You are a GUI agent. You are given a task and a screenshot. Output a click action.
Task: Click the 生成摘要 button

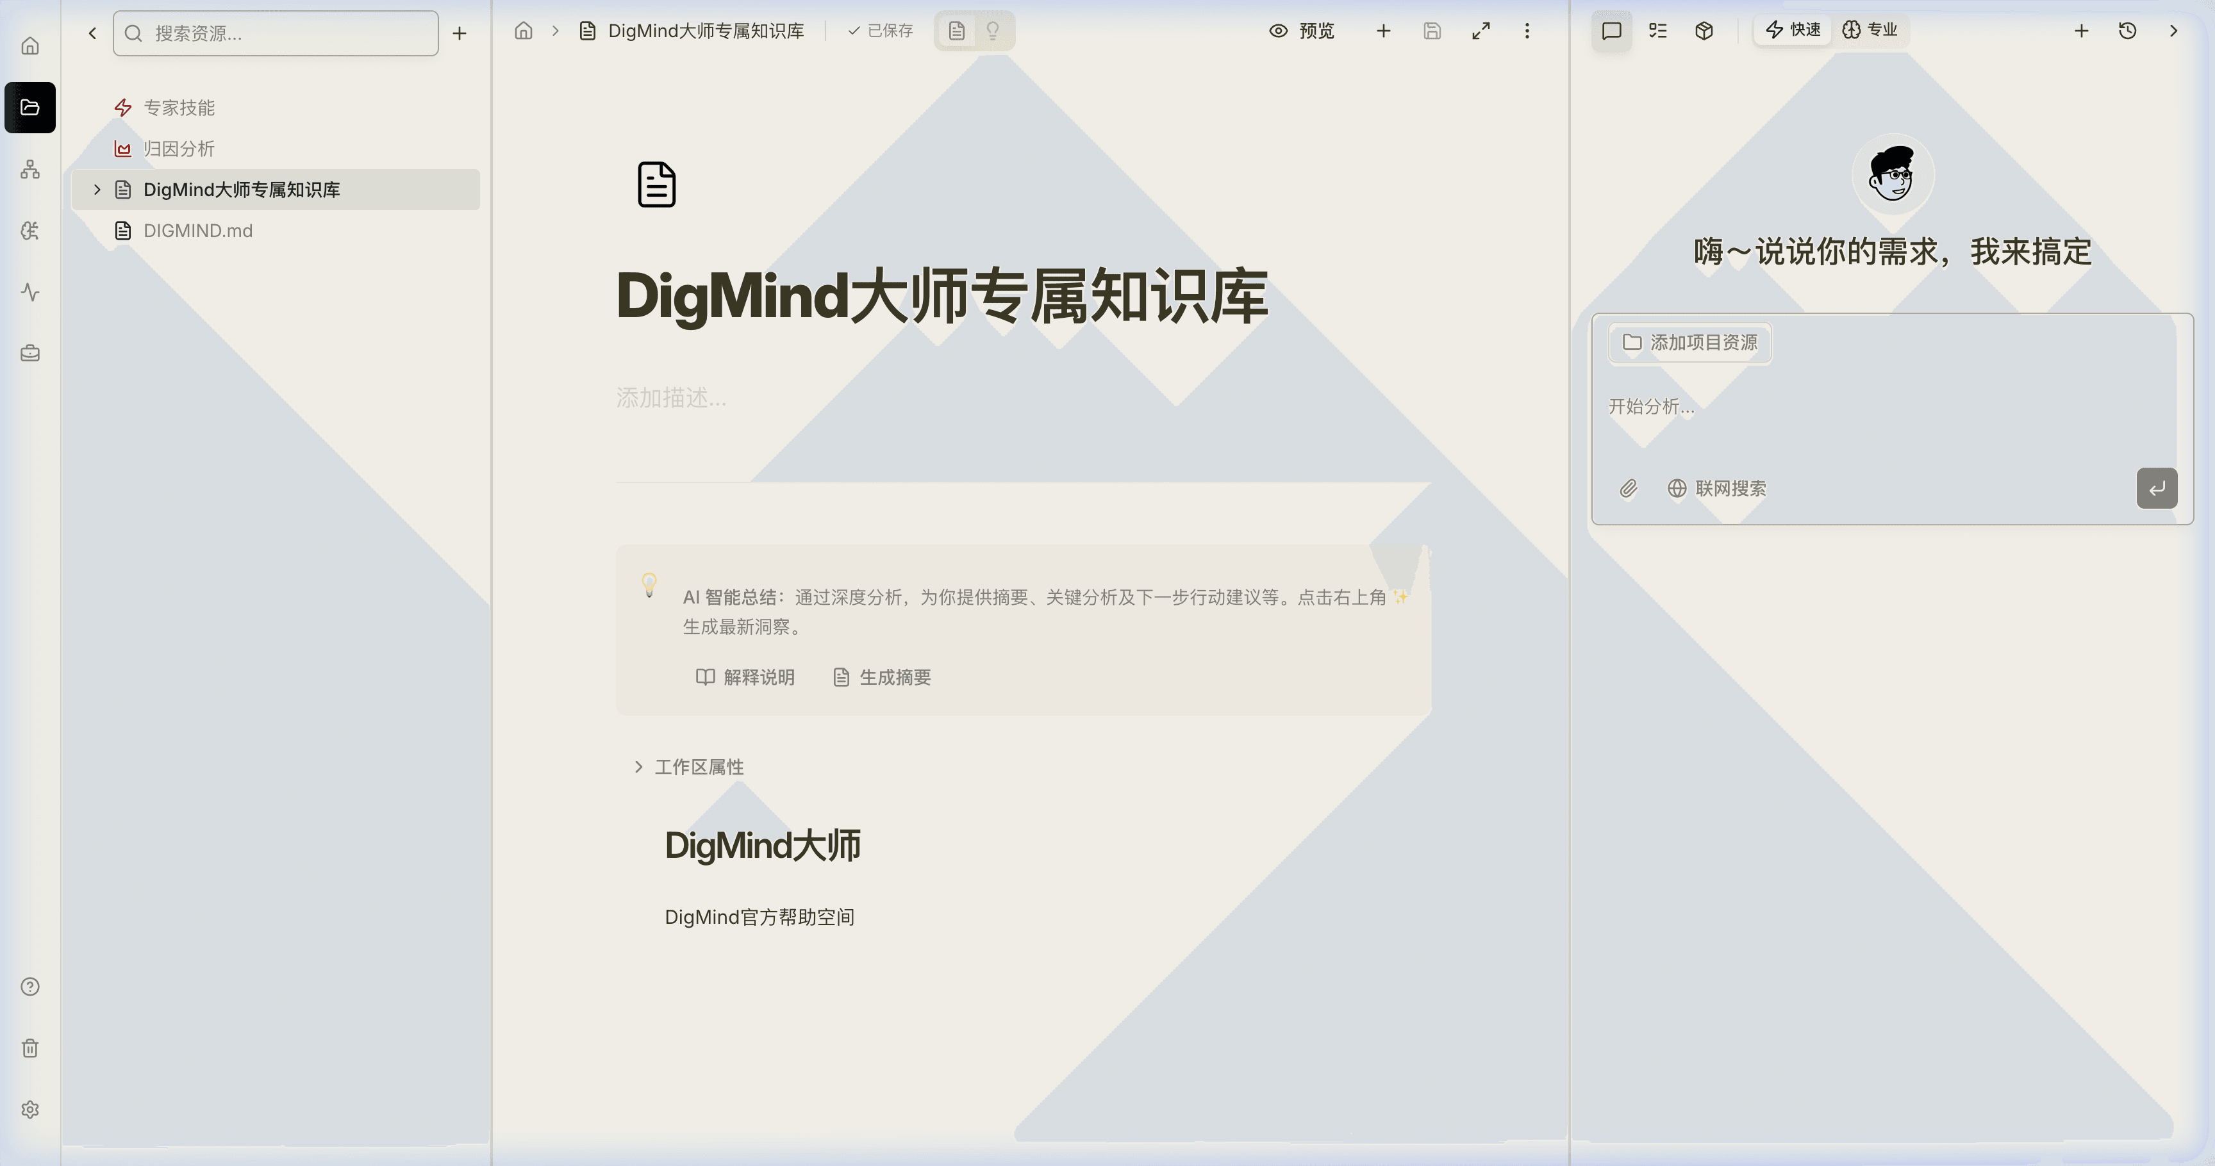[881, 677]
